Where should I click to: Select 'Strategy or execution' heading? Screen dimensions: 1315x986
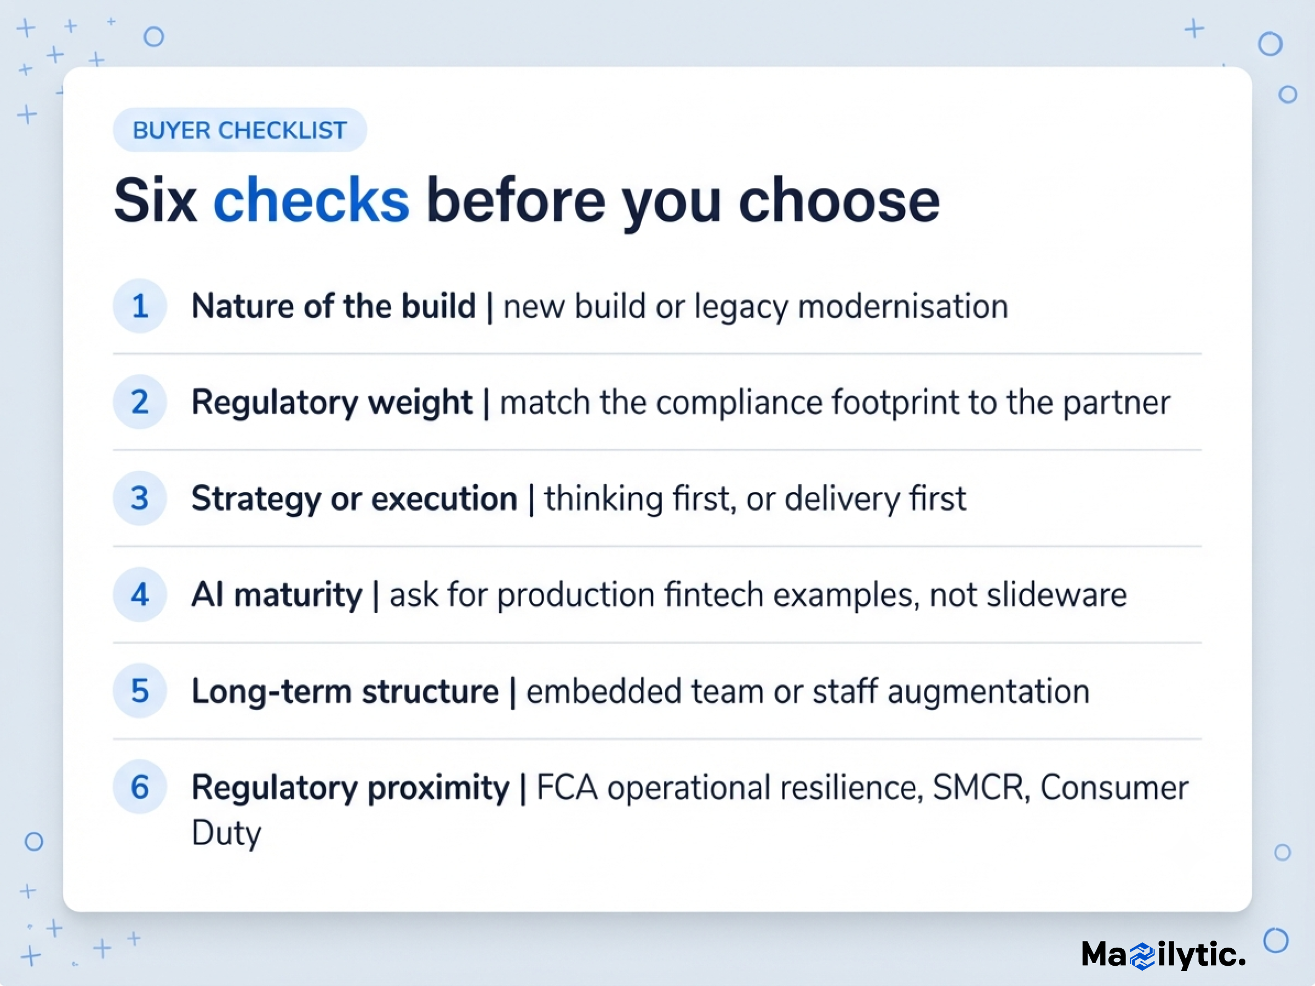pos(355,498)
